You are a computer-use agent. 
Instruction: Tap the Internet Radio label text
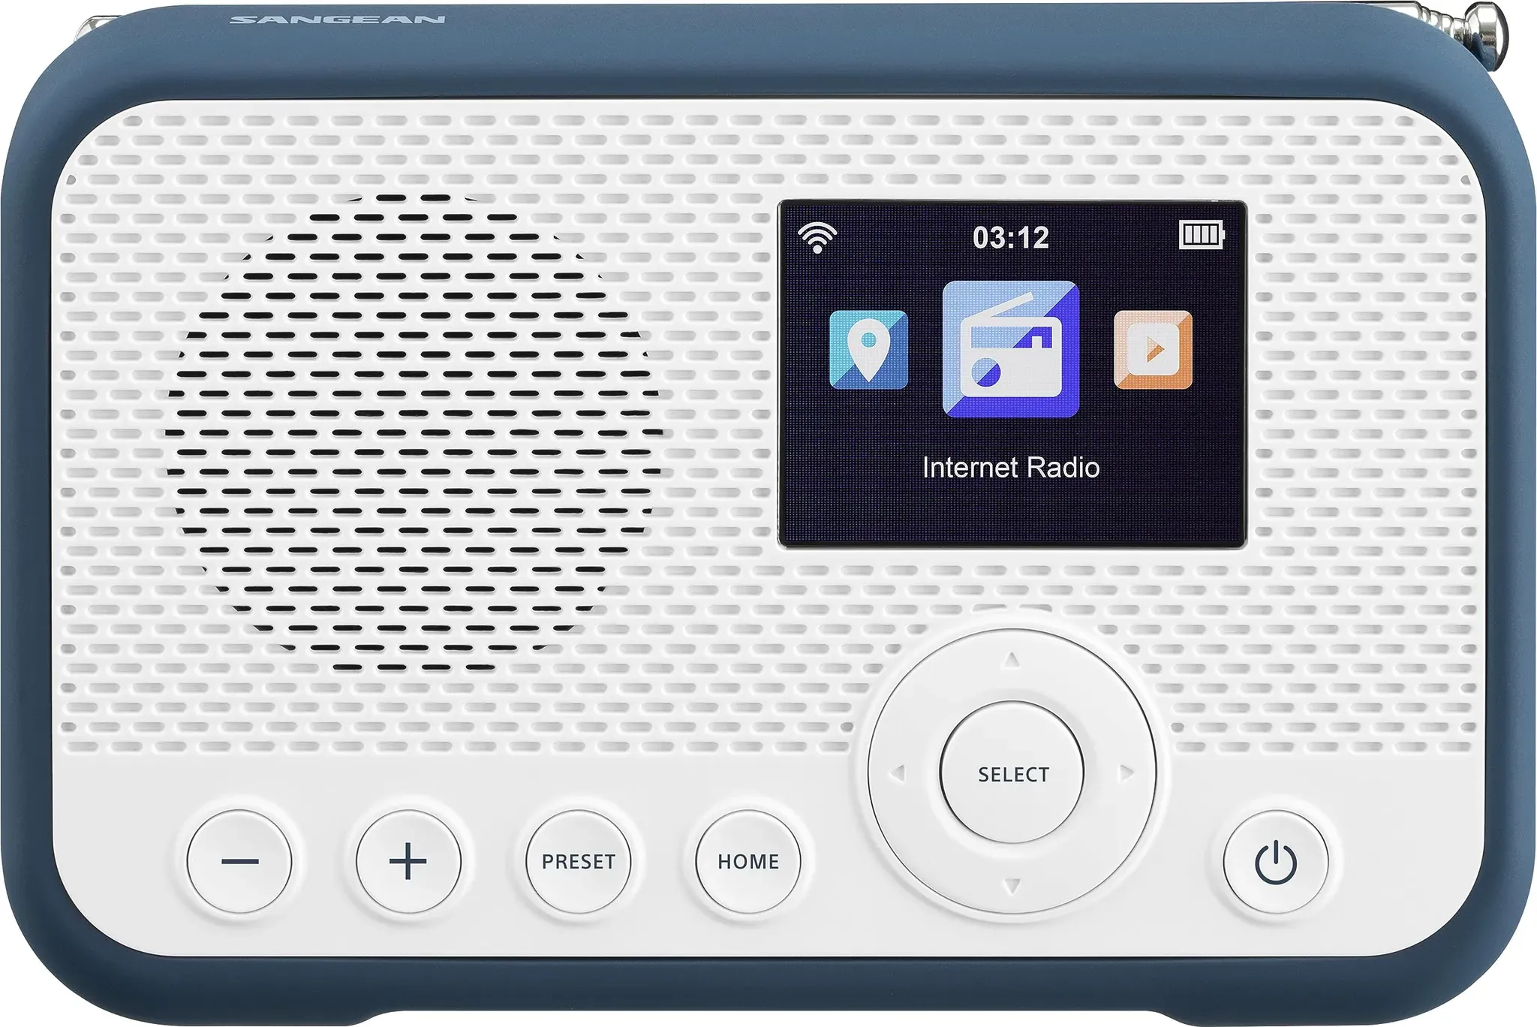click(1010, 468)
